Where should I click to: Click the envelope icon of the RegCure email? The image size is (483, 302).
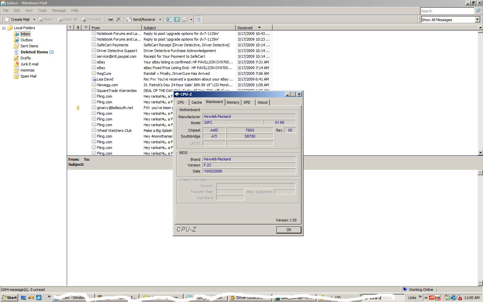tap(94, 73)
